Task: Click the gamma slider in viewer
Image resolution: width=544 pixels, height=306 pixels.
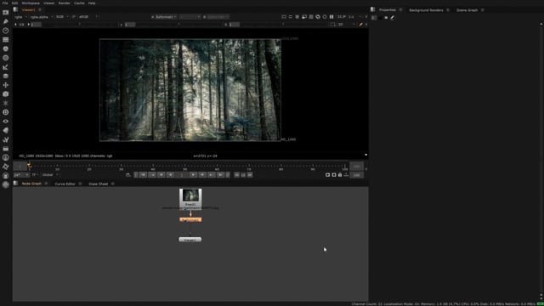Action: [179, 25]
